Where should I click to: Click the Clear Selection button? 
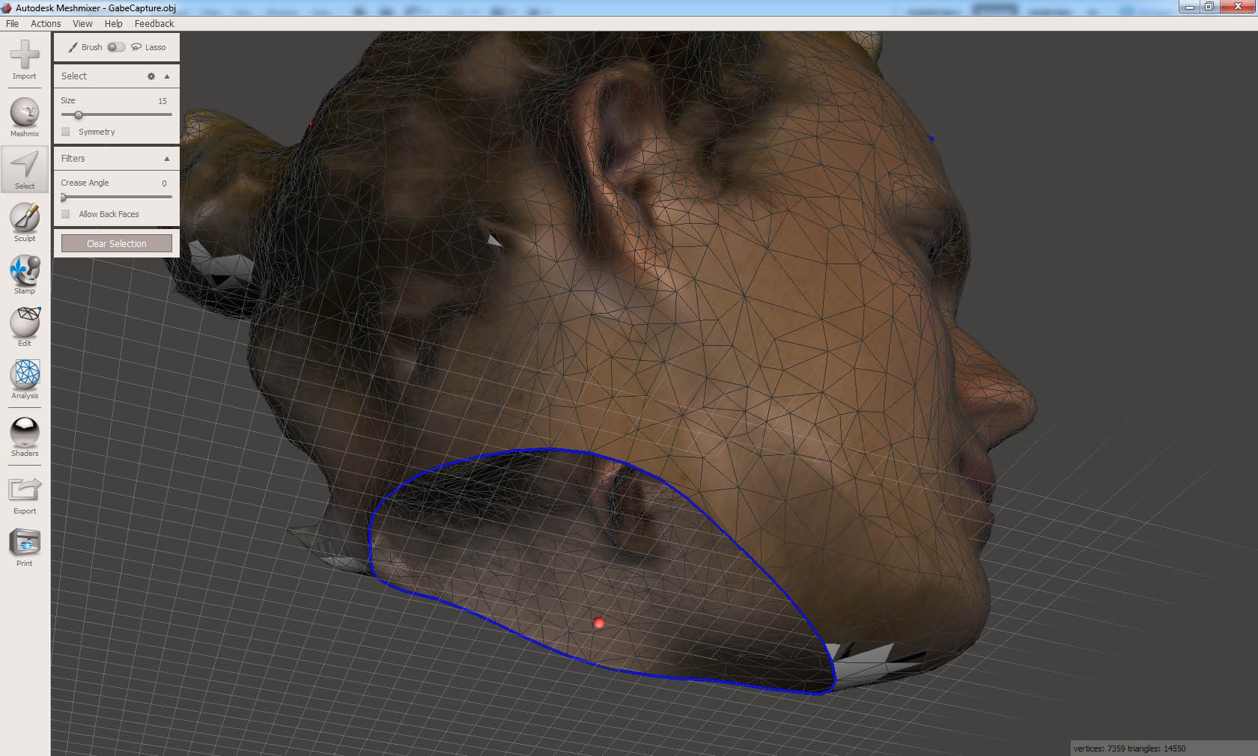coord(117,243)
